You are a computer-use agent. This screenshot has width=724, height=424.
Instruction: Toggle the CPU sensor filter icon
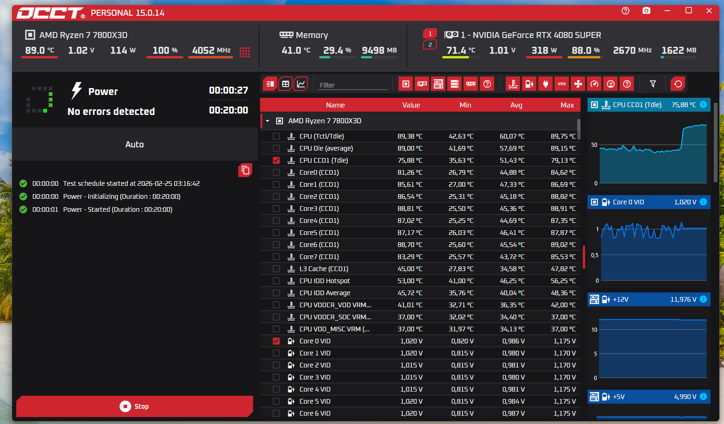tap(406, 84)
